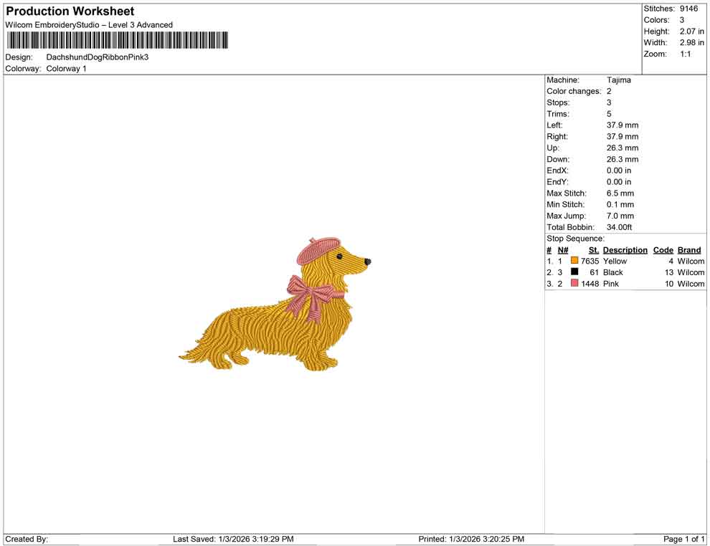Click the Tajima machine name
This screenshot has height=546, width=710.
(620, 80)
